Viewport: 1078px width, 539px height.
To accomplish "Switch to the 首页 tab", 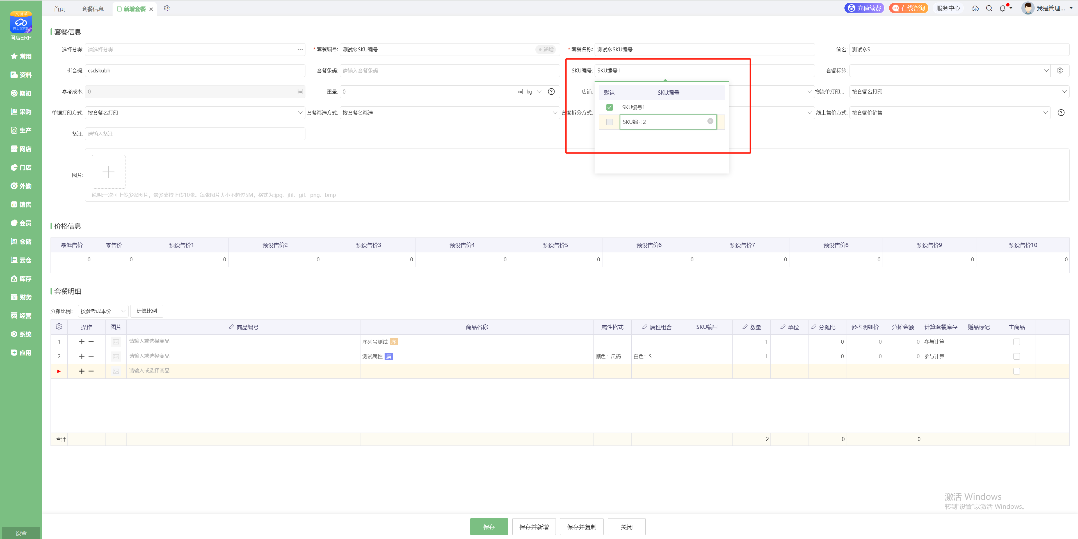I will pos(60,9).
